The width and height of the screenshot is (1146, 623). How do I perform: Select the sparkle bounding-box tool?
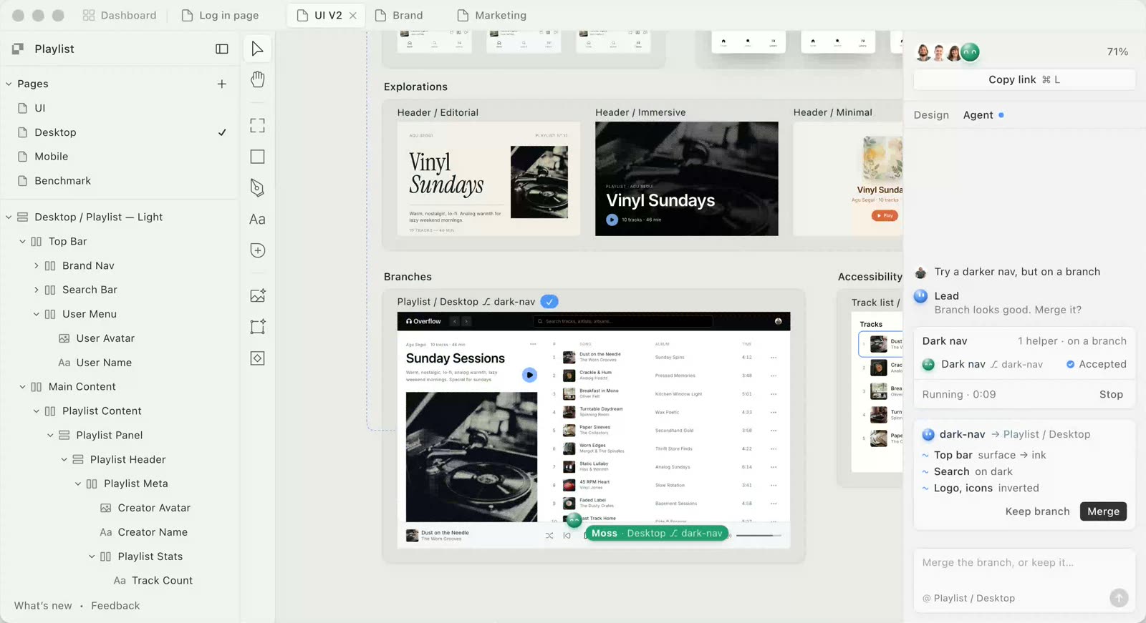point(257,326)
